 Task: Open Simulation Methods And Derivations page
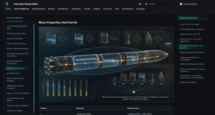[17, 55]
